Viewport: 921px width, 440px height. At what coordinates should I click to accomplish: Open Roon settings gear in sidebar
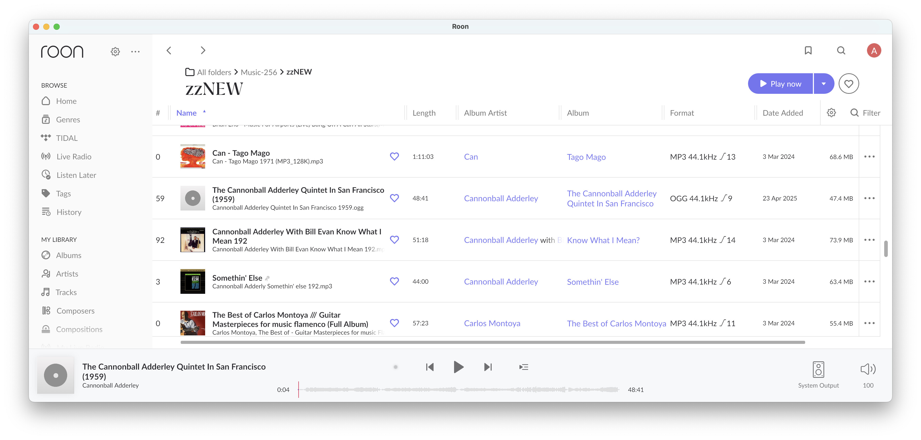pyautogui.click(x=115, y=52)
